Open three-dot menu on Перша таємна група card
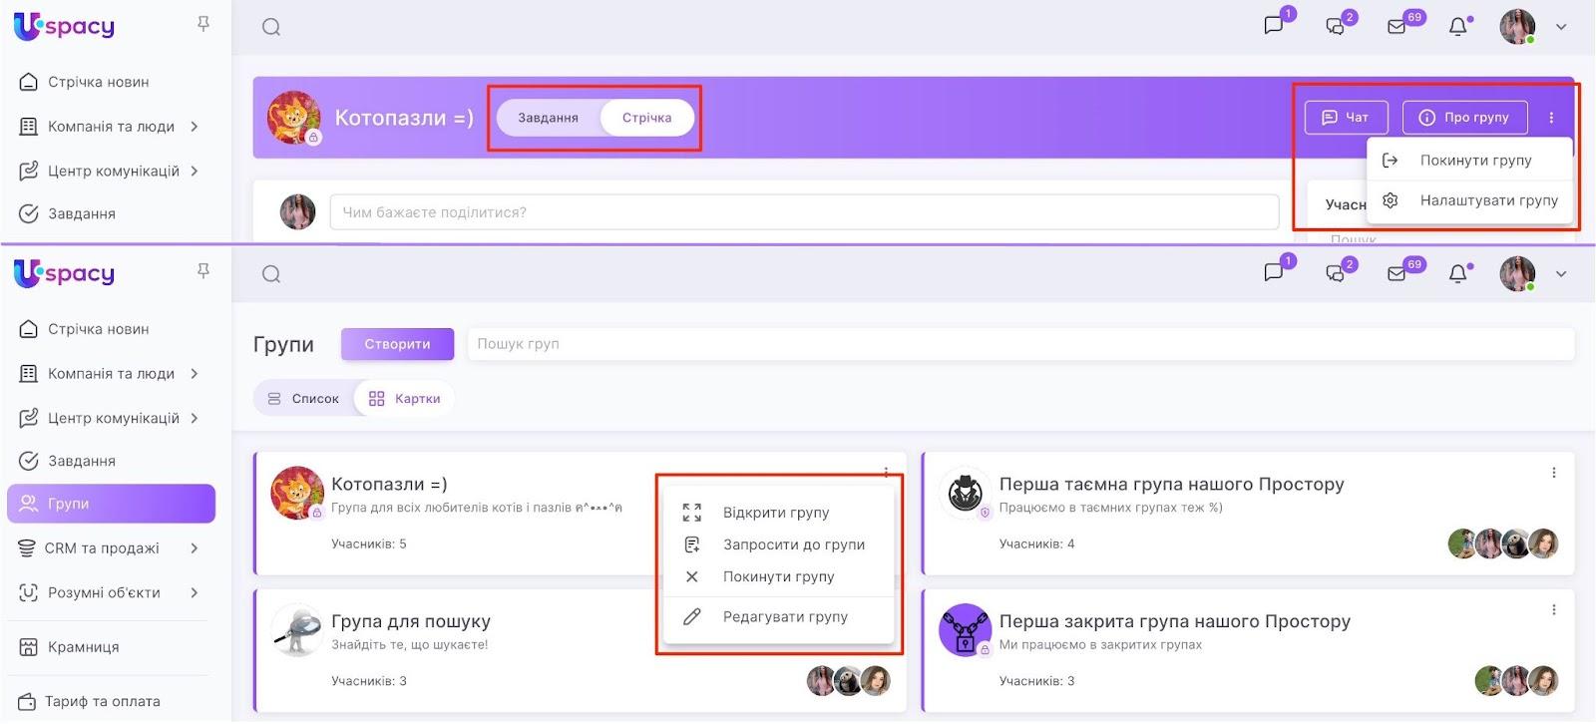1596x724 pixels. point(1553,473)
